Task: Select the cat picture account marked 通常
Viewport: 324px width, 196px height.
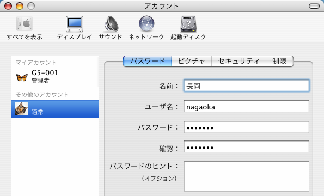Action: [x=55, y=109]
